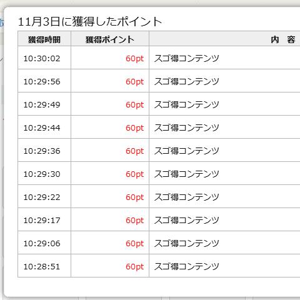Select the 内容 column header

[x=283, y=39]
